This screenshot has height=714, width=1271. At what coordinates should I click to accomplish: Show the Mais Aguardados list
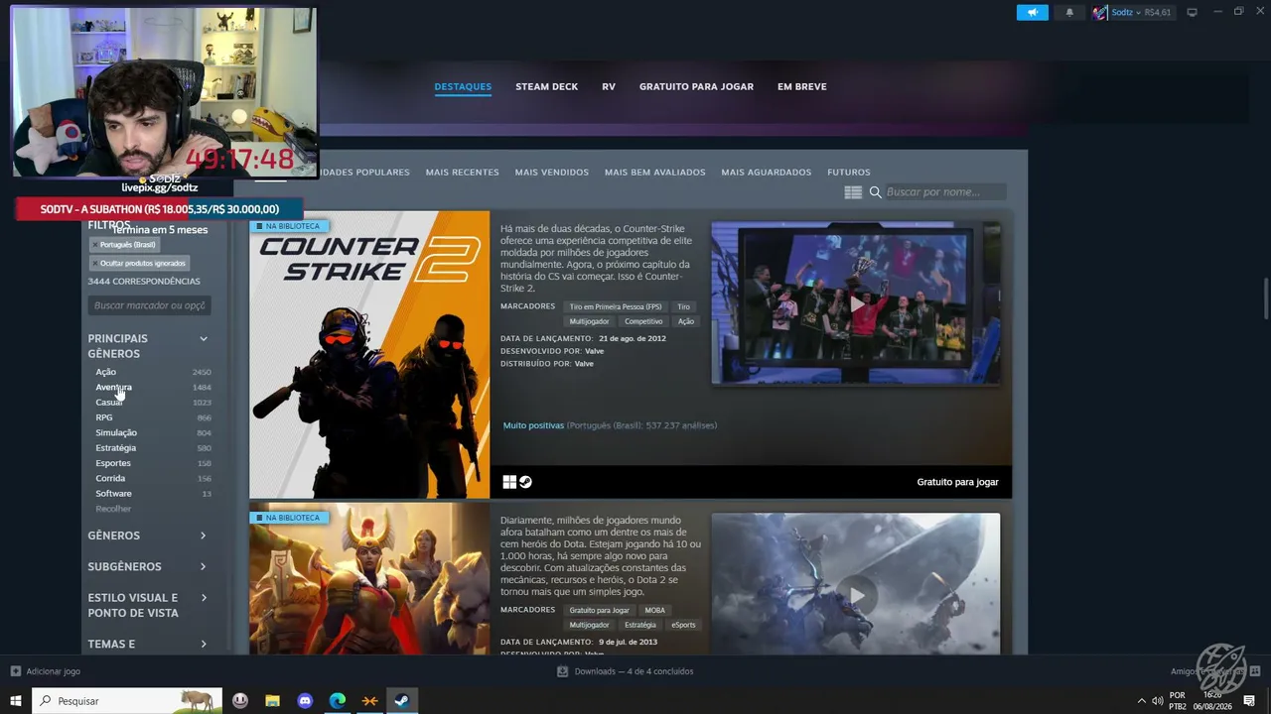(767, 172)
